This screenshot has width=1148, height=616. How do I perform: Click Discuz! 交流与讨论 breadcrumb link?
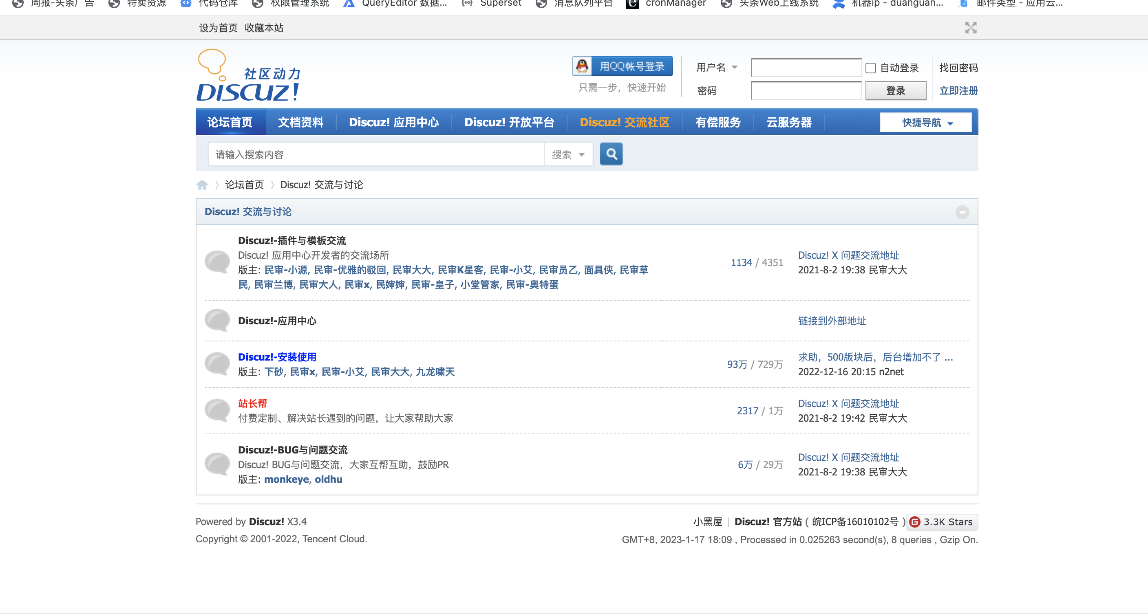(x=321, y=185)
